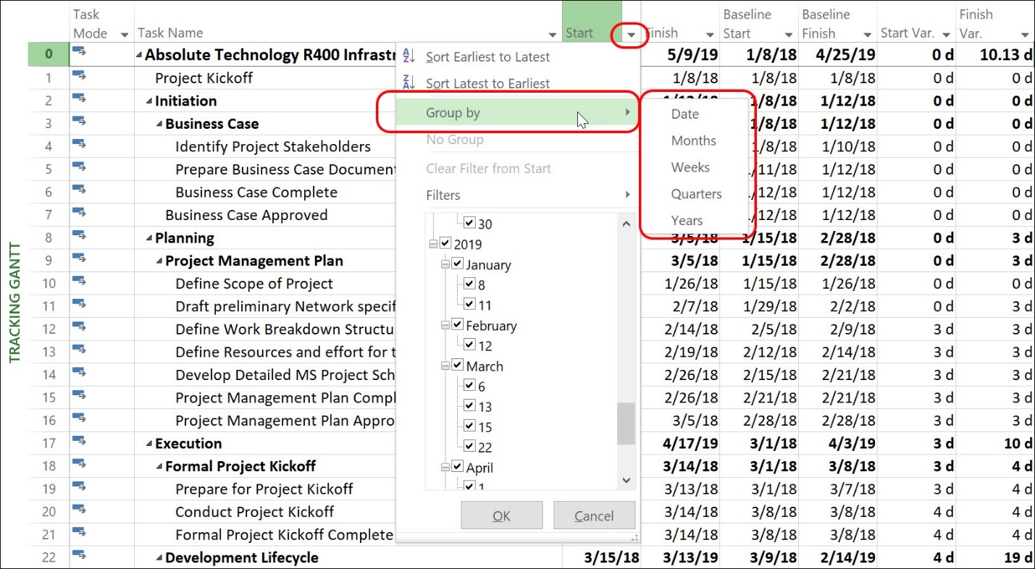Uncheck day 12 under February
1035x569 pixels.
tap(469, 345)
